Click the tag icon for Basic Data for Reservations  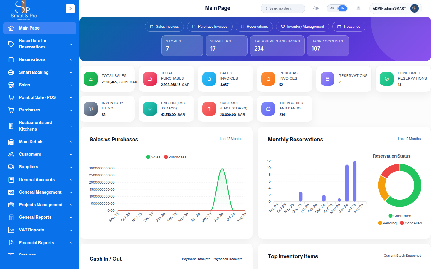point(11,44)
